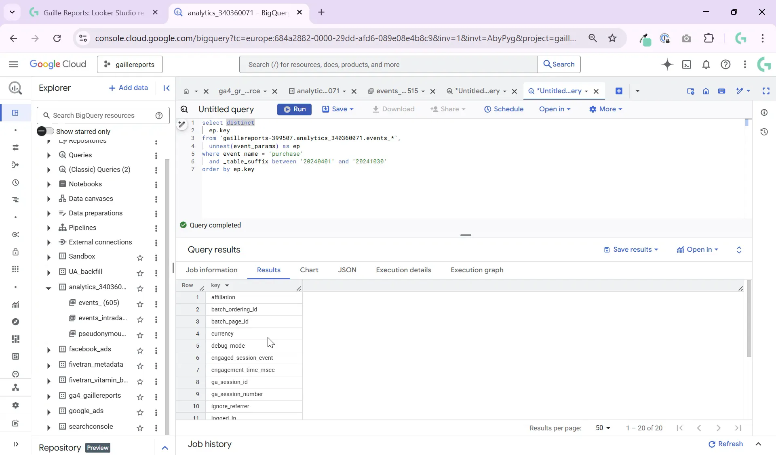Viewport: 776px width, 455px height.
Task: Click the Schedule button
Action: 504,109
